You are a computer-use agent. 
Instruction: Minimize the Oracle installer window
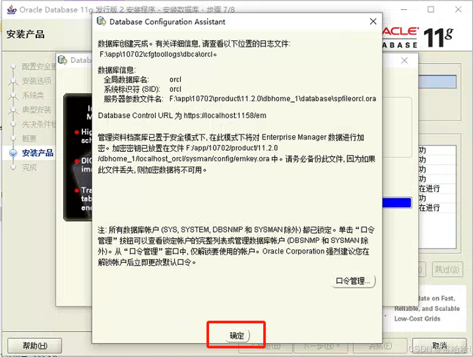[x=404, y=10]
